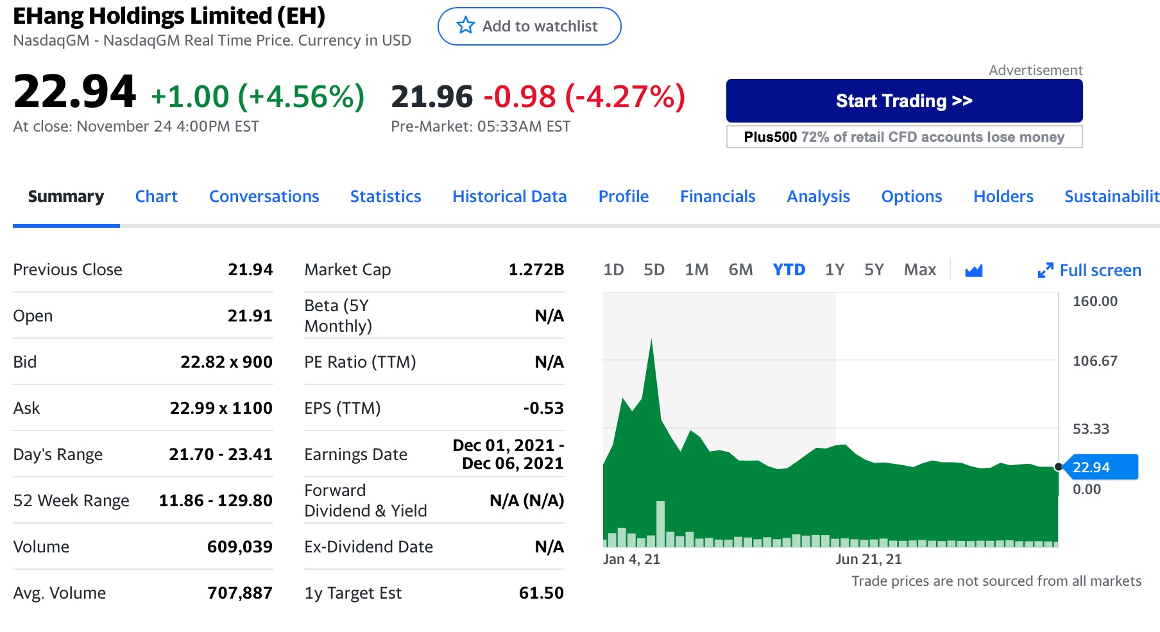Click the 22.94 current price marker on chart
This screenshot has height=632, width=1160.
(1100, 467)
